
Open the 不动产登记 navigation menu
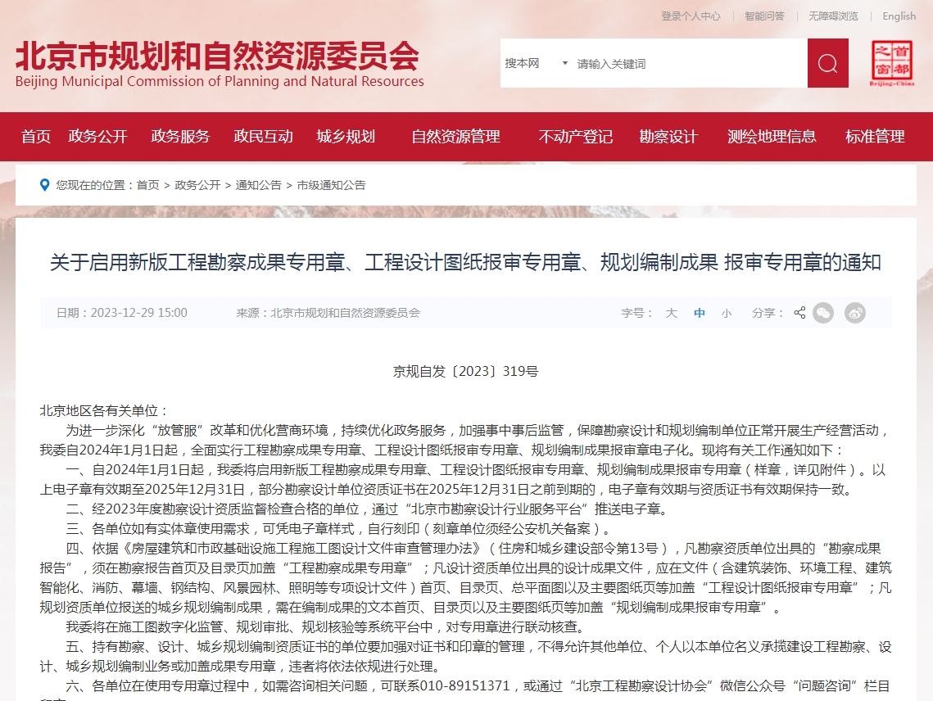point(575,137)
